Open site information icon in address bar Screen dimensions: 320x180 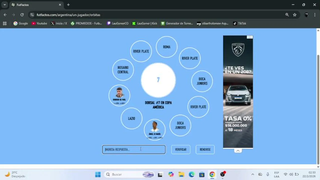pos(32,15)
